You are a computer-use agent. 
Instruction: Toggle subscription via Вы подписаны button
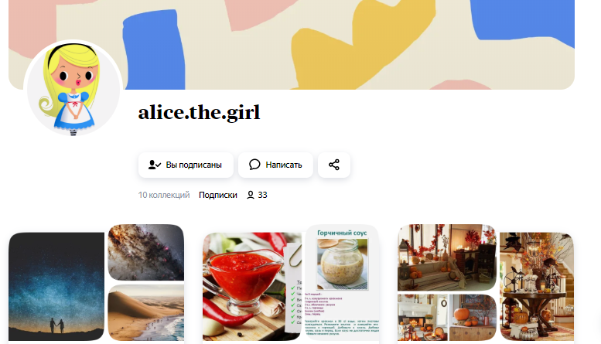(186, 165)
